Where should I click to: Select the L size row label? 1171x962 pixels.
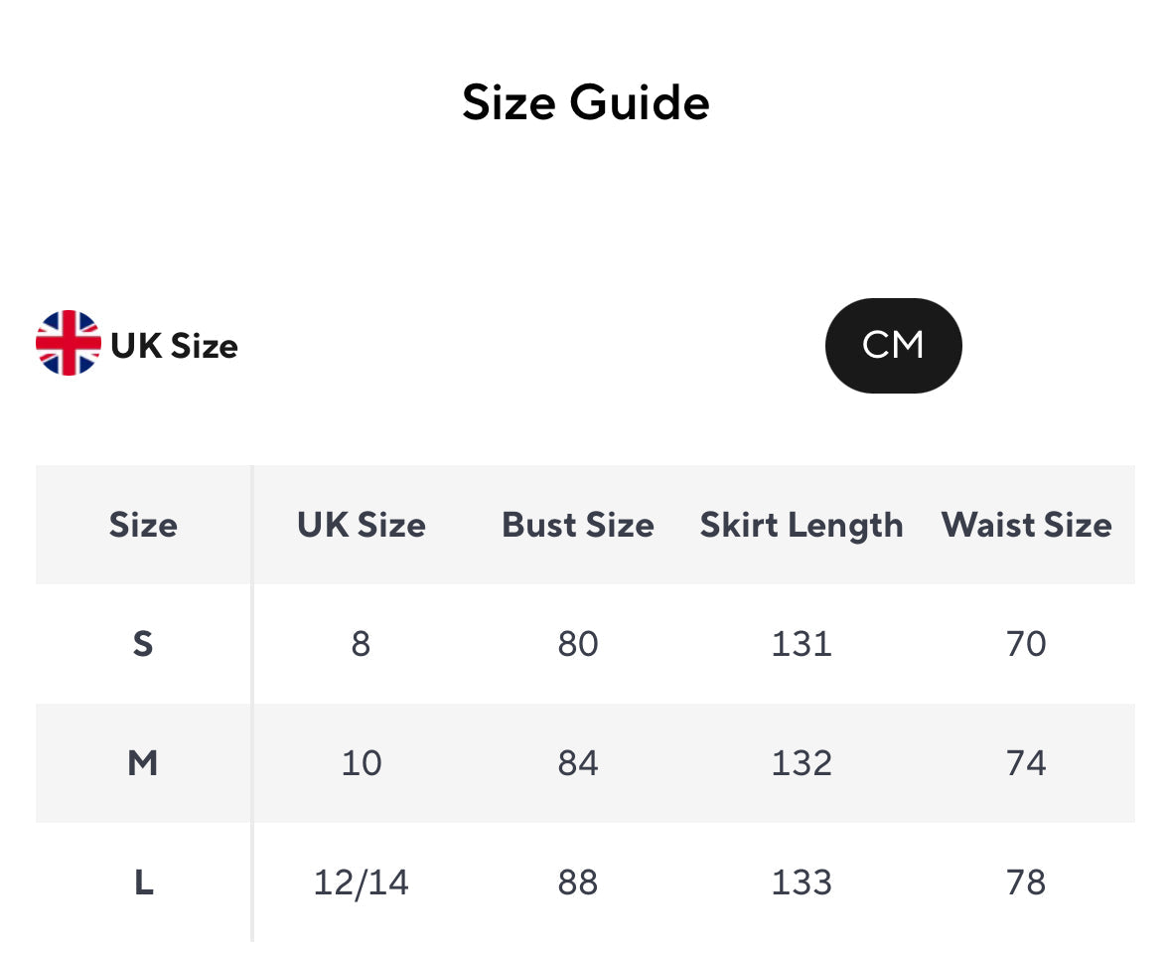coord(143,882)
